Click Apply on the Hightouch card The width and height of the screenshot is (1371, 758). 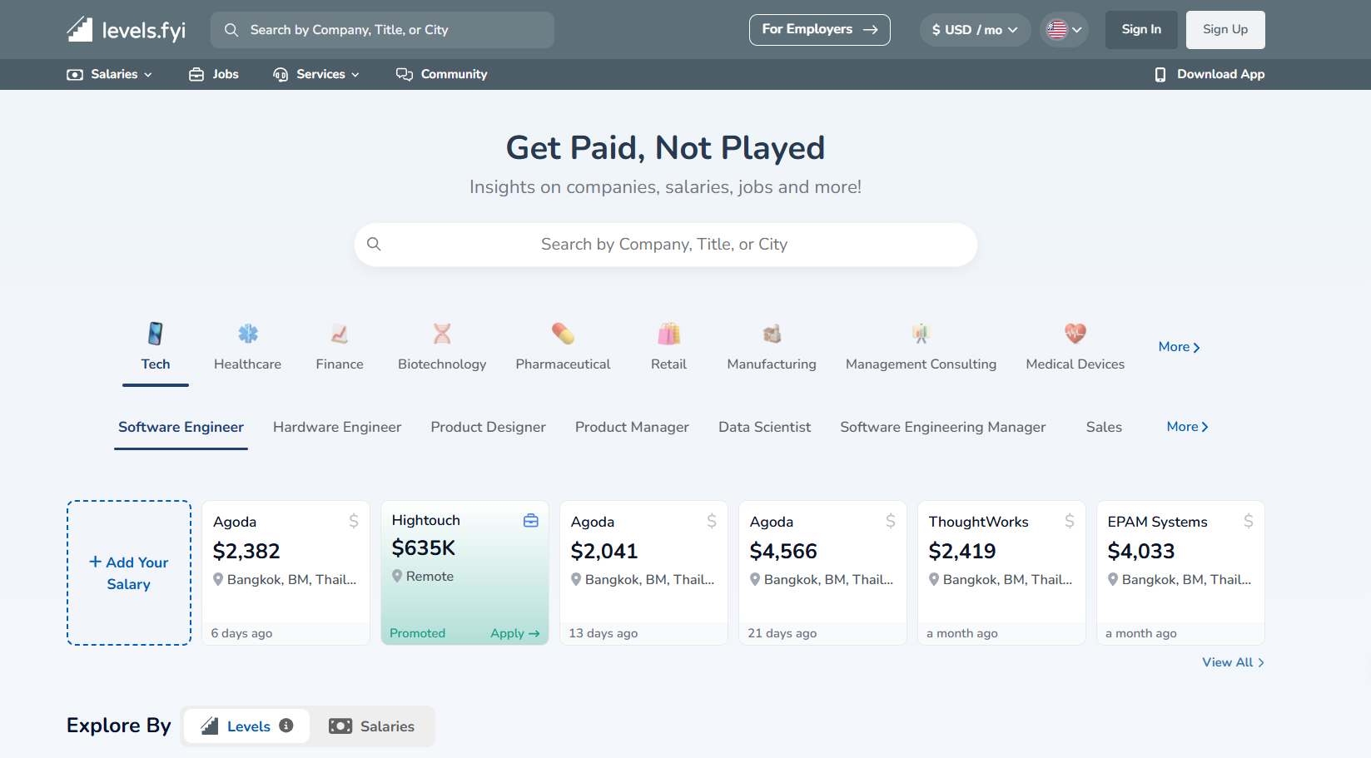(x=515, y=633)
